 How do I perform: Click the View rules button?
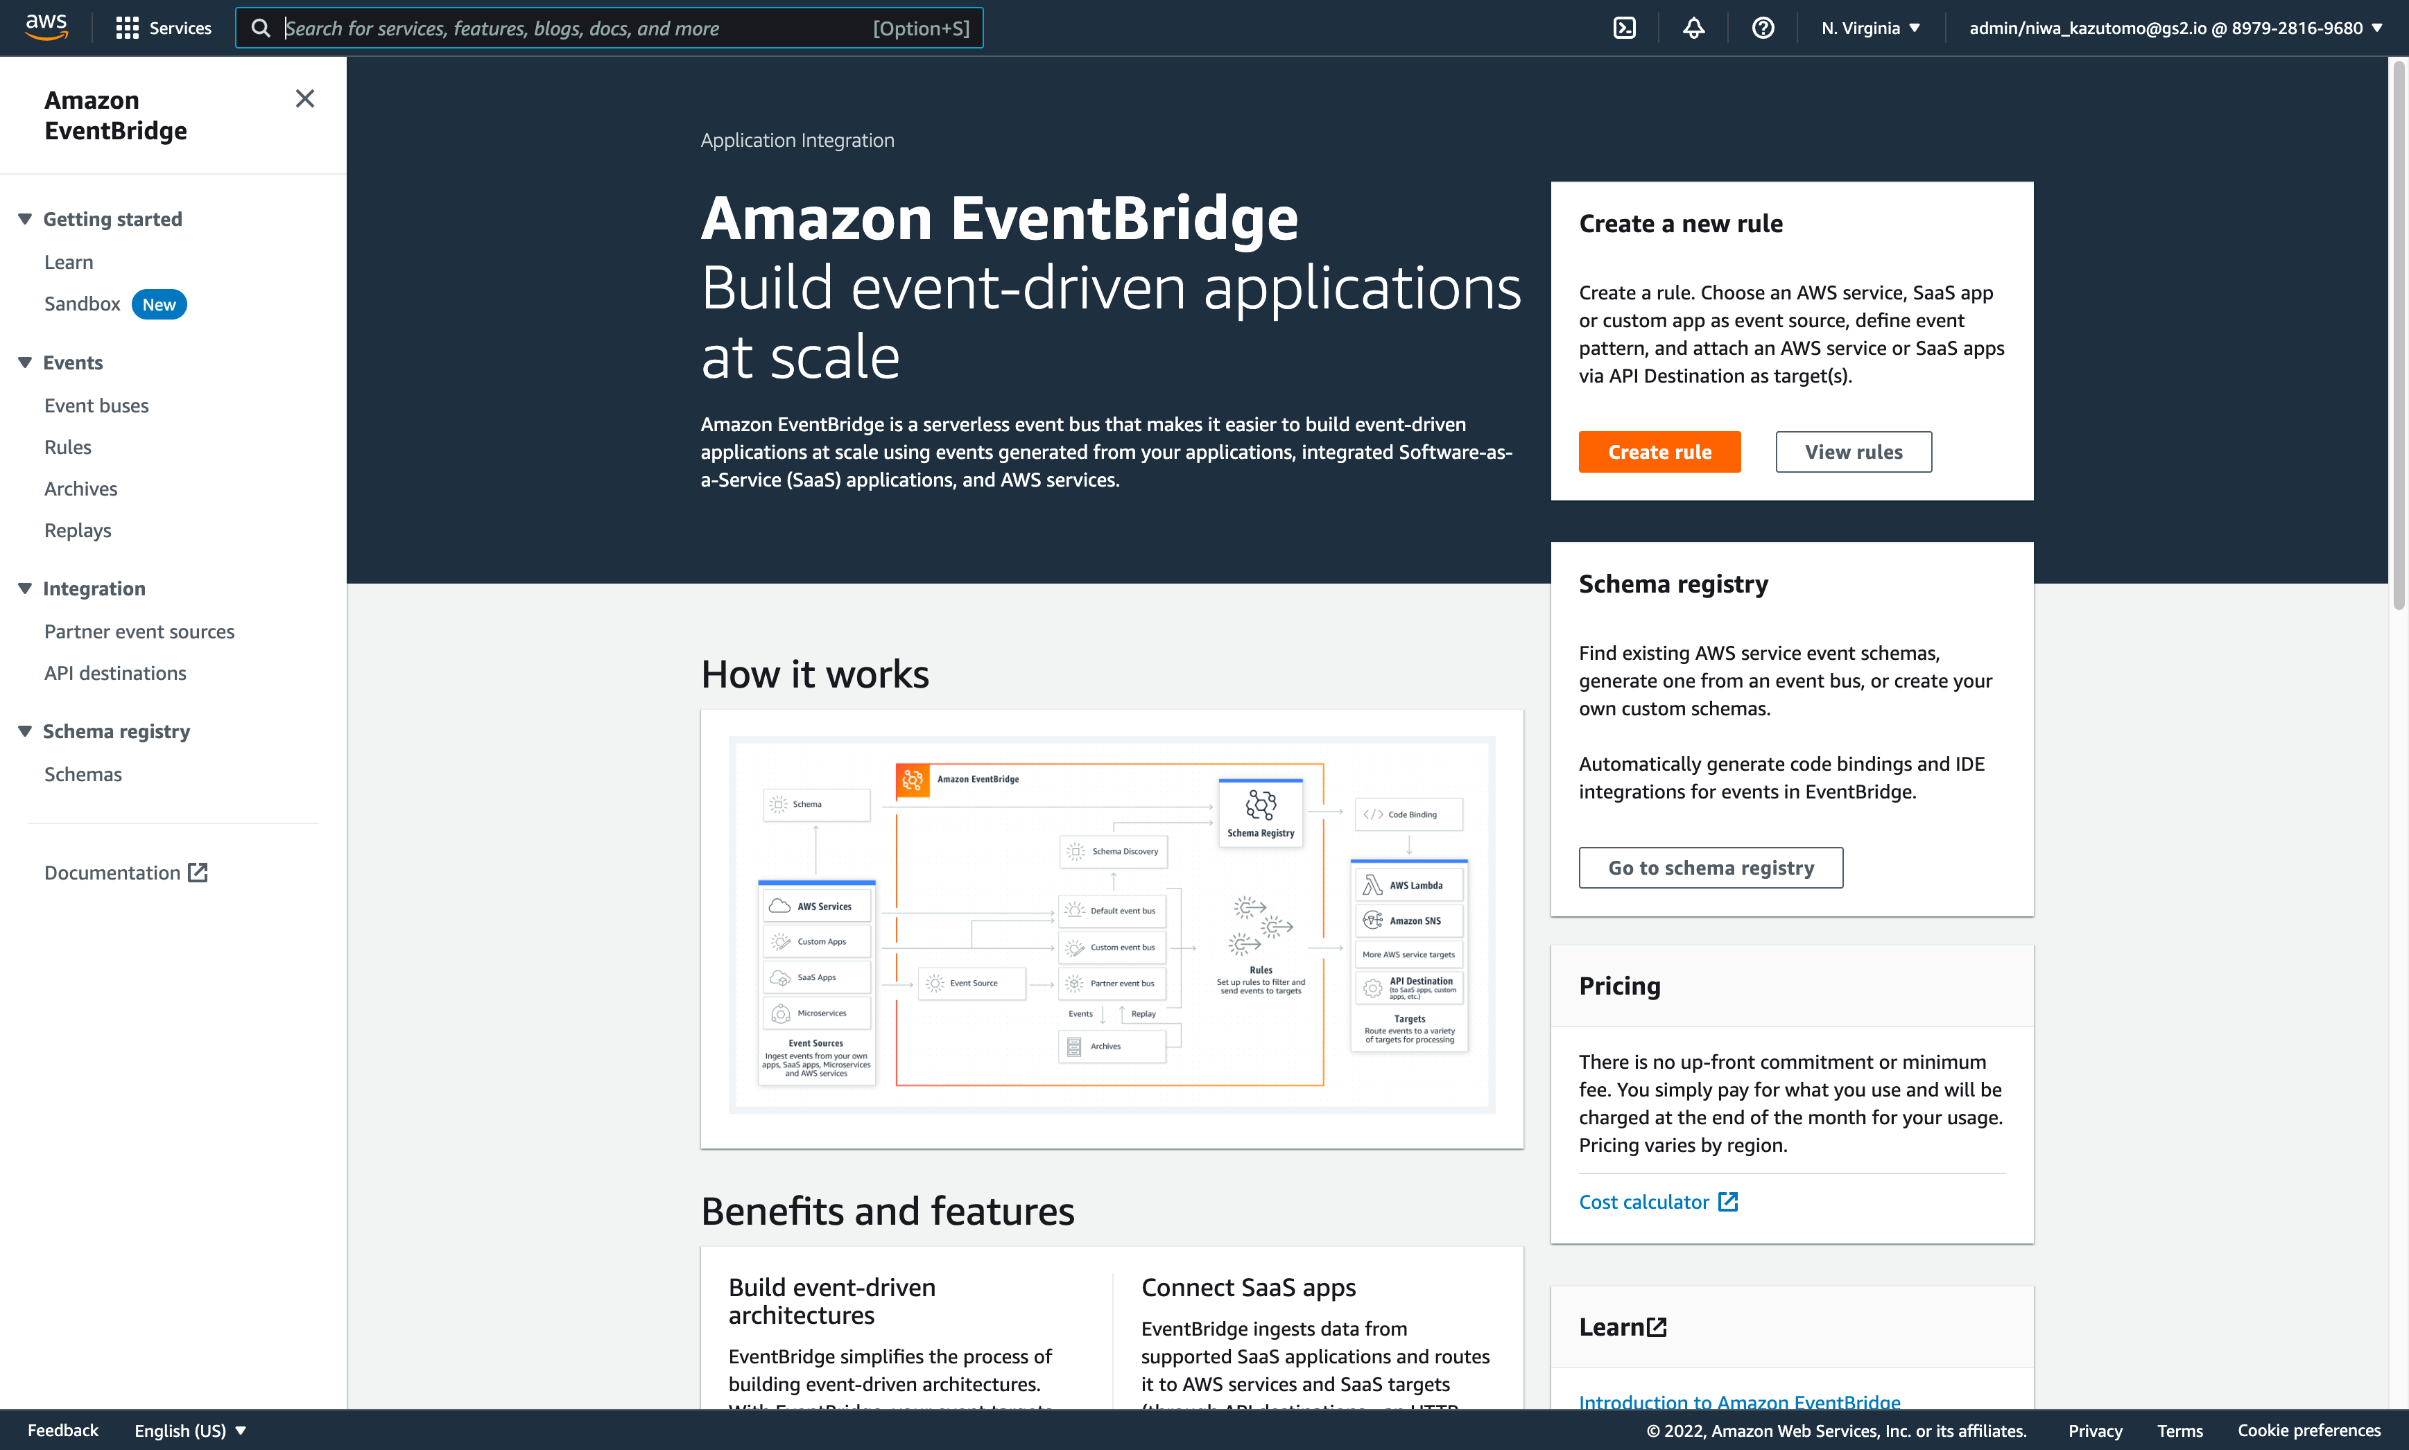(1853, 451)
